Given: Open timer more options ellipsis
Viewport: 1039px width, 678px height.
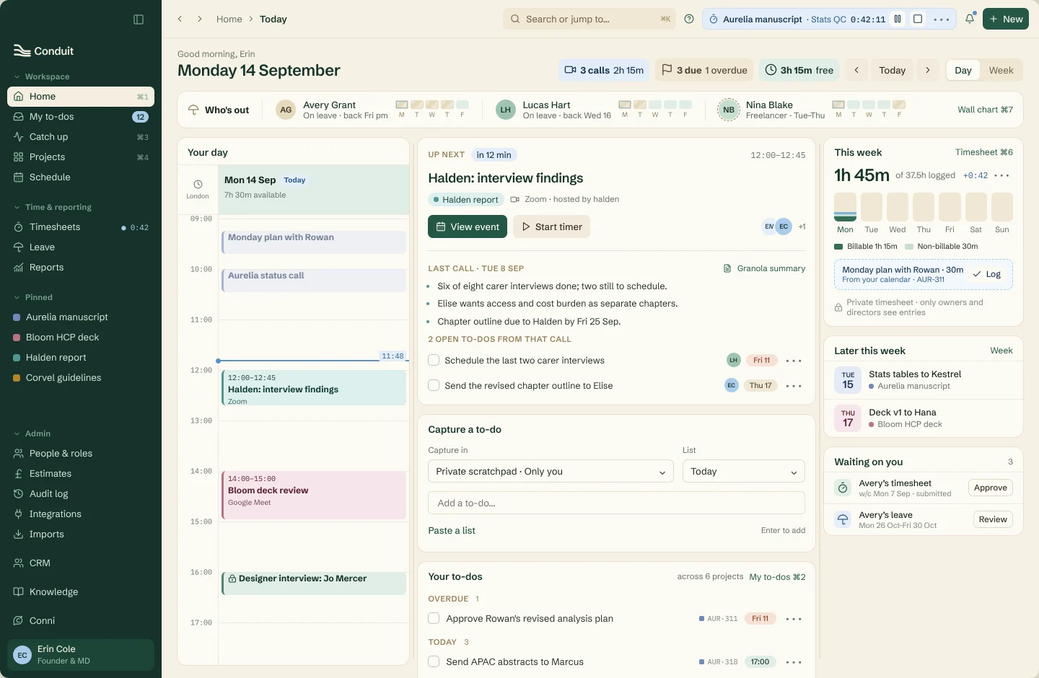Looking at the screenshot, I should click(x=942, y=19).
